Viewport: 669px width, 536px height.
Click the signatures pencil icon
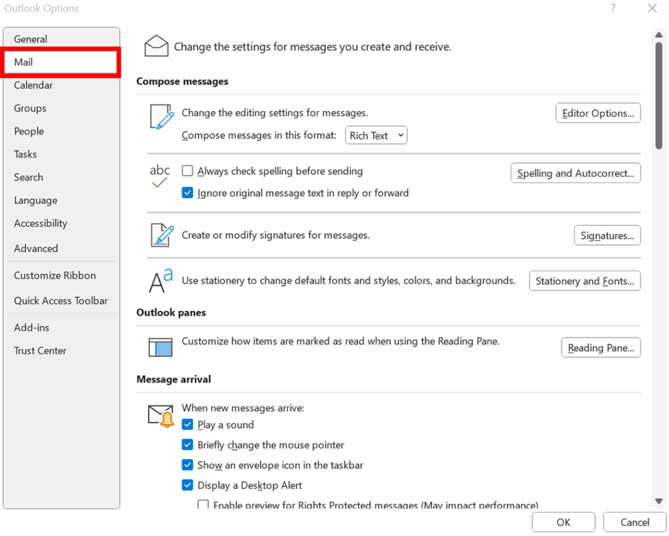[x=160, y=234]
